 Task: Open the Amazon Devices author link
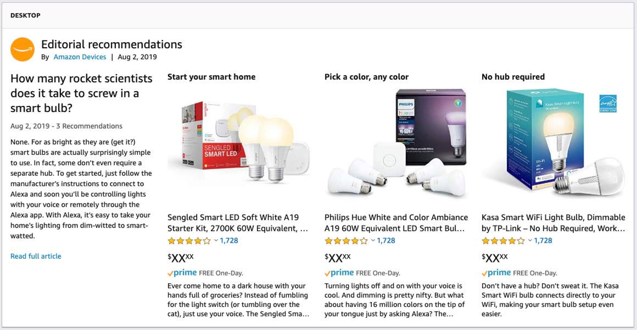click(x=80, y=57)
